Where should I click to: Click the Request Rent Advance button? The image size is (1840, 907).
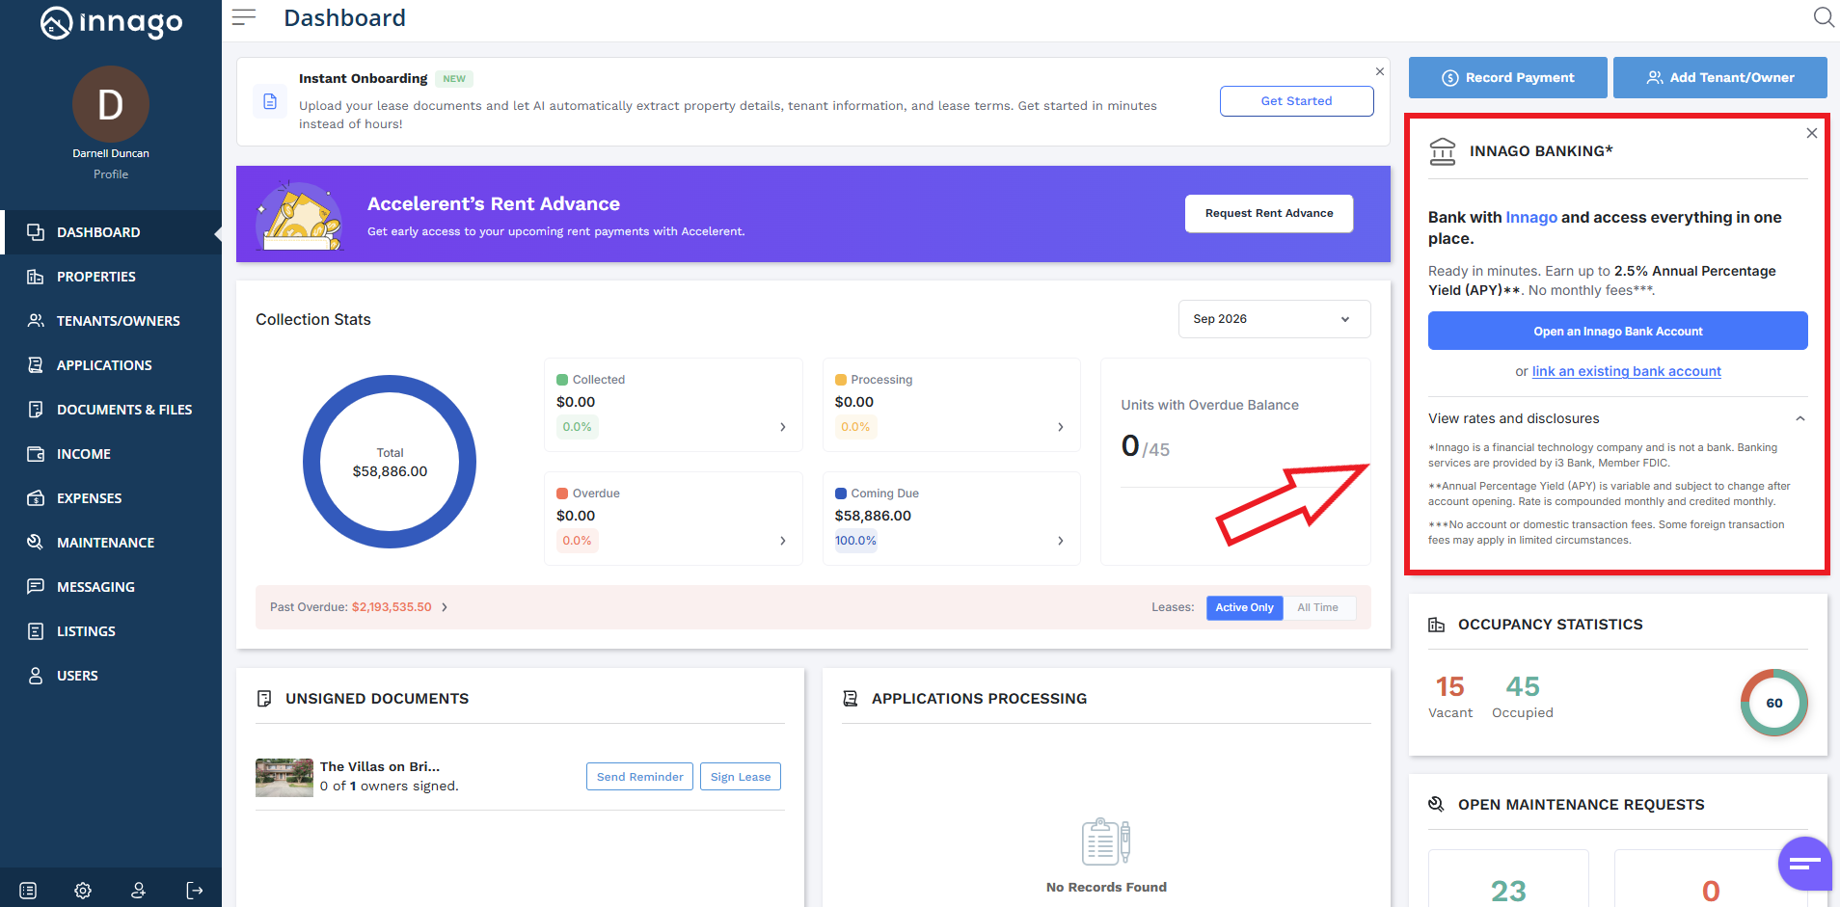point(1269,213)
